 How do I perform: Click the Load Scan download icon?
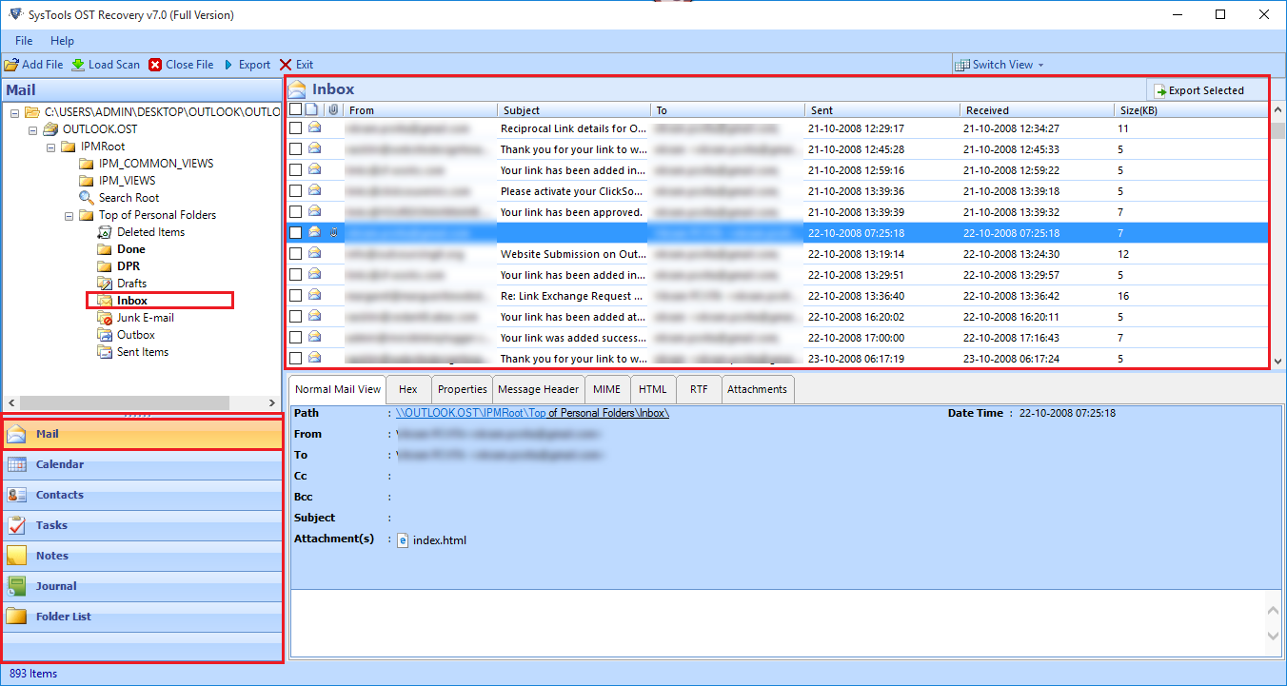point(78,65)
